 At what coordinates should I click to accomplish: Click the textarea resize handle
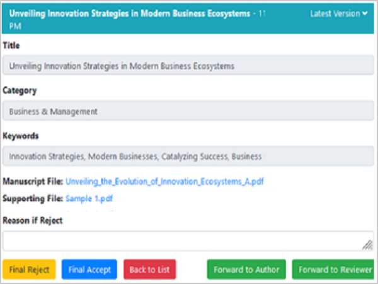coord(367,245)
